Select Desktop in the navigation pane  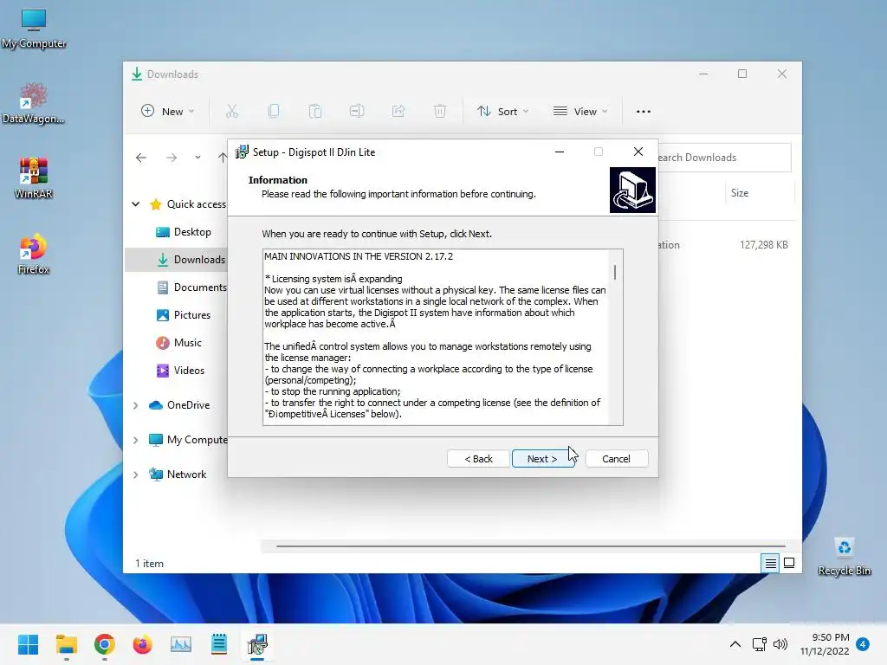pos(184,232)
